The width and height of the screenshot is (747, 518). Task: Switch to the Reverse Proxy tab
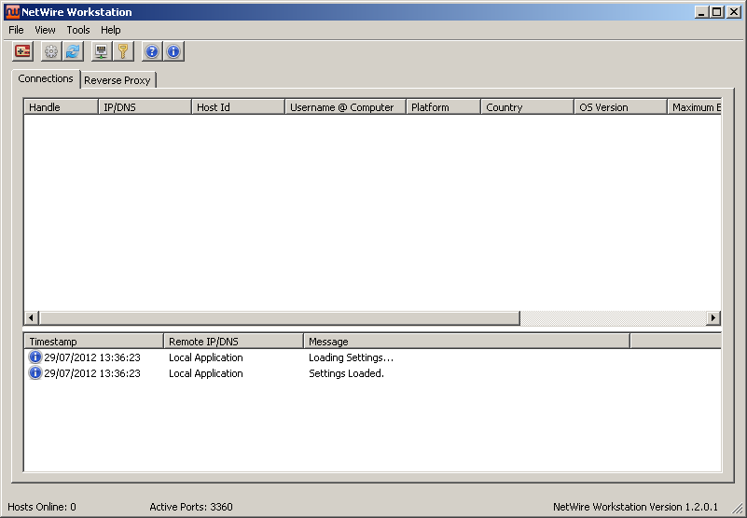(118, 80)
